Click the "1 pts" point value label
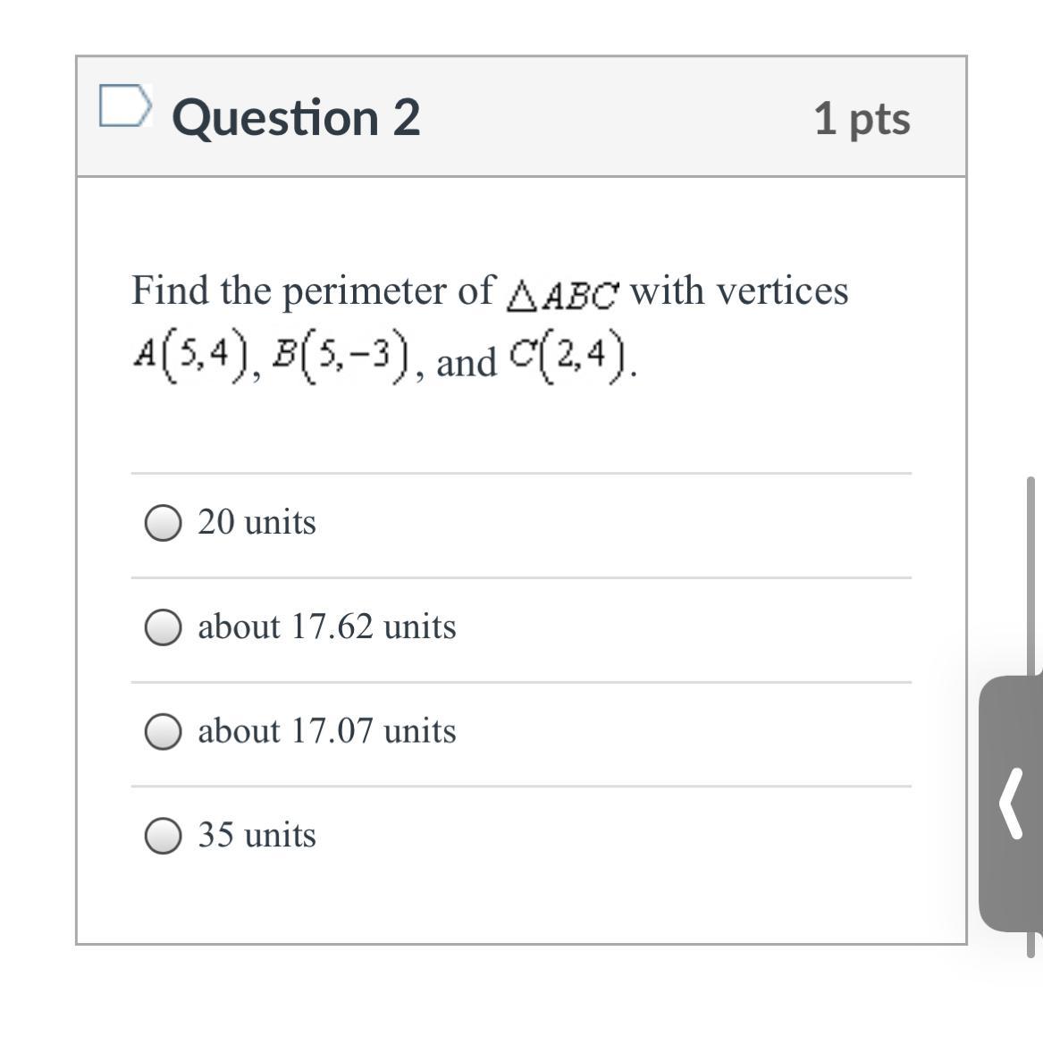This screenshot has height=1044, width=1043. tap(862, 119)
